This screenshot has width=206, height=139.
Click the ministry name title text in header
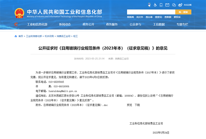click(64, 12)
